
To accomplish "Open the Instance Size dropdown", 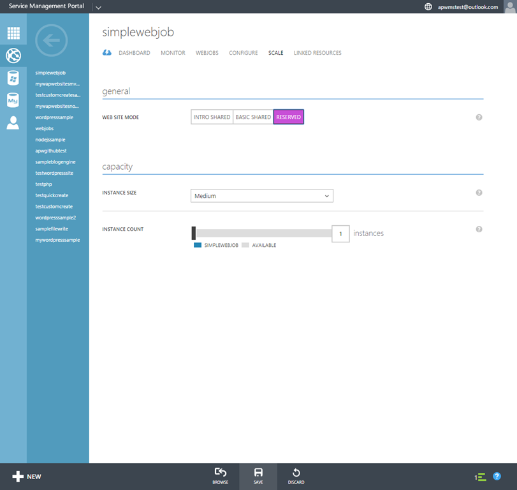I will tap(262, 196).
